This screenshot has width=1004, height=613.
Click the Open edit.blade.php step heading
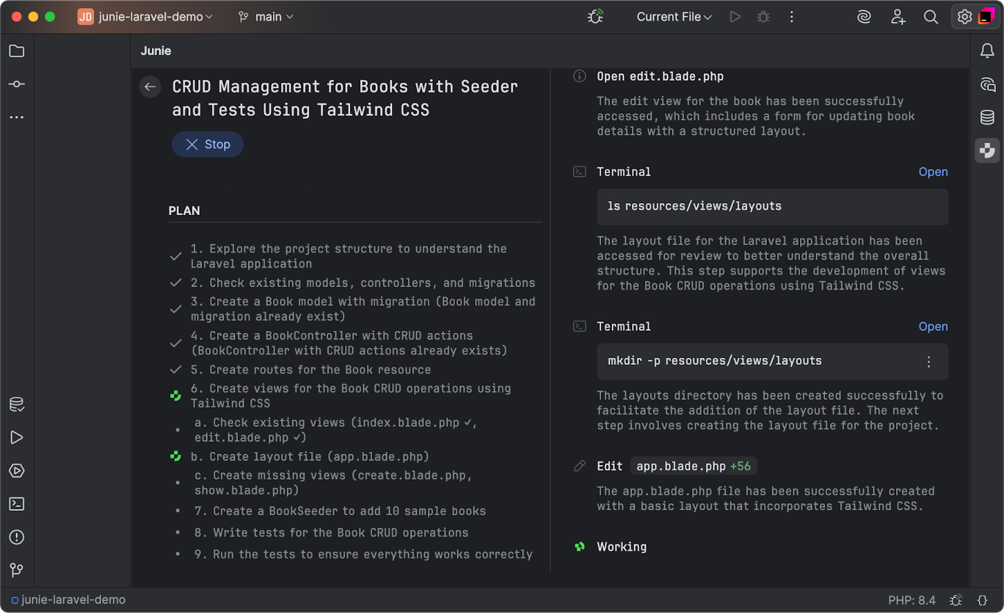point(660,76)
